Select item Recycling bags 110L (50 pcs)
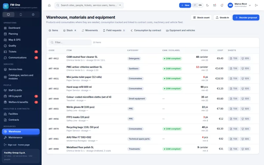264x165 pixels. (83, 127)
